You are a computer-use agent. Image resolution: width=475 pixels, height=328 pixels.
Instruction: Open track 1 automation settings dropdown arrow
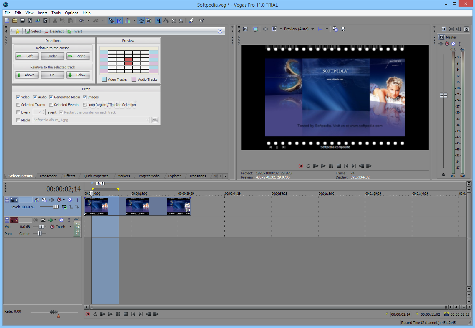[64, 200]
